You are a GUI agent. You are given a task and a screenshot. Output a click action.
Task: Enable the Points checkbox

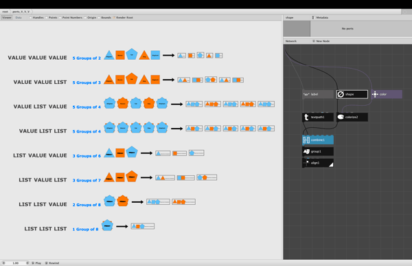click(x=47, y=18)
